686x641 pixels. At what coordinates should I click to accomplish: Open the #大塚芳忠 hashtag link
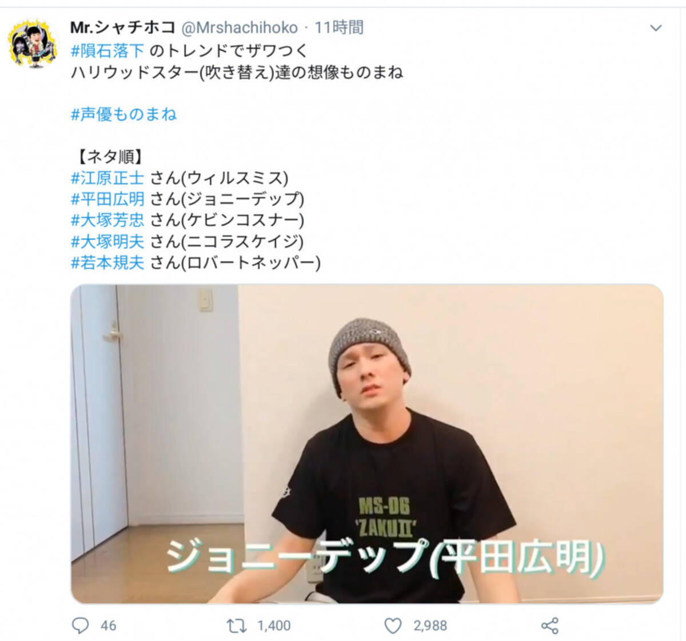pos(107,220)
